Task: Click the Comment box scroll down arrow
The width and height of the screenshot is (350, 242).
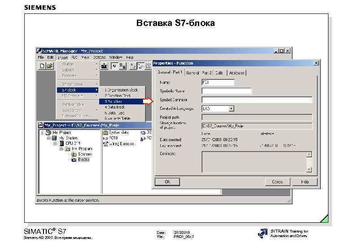Action: tap(309, 170)
